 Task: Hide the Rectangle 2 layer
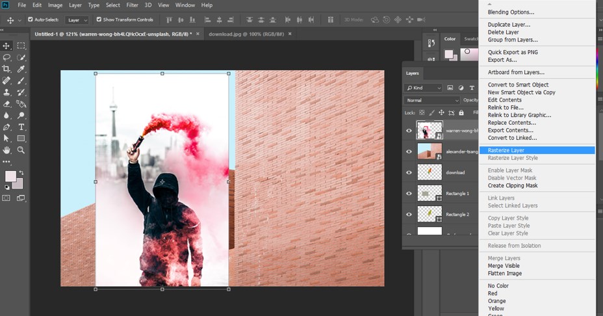(409, 215)
